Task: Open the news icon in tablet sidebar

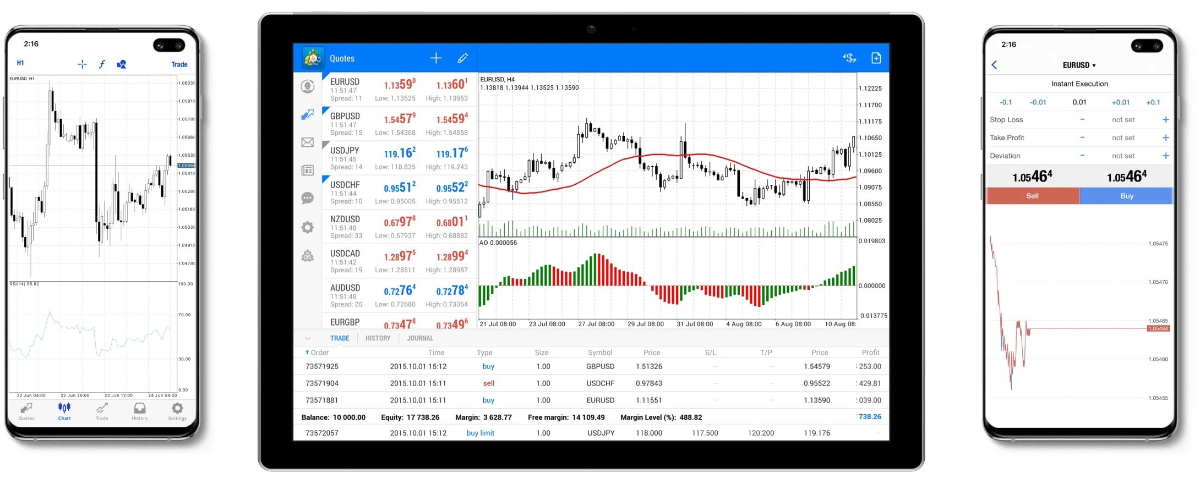Action: tap(308, 170)
